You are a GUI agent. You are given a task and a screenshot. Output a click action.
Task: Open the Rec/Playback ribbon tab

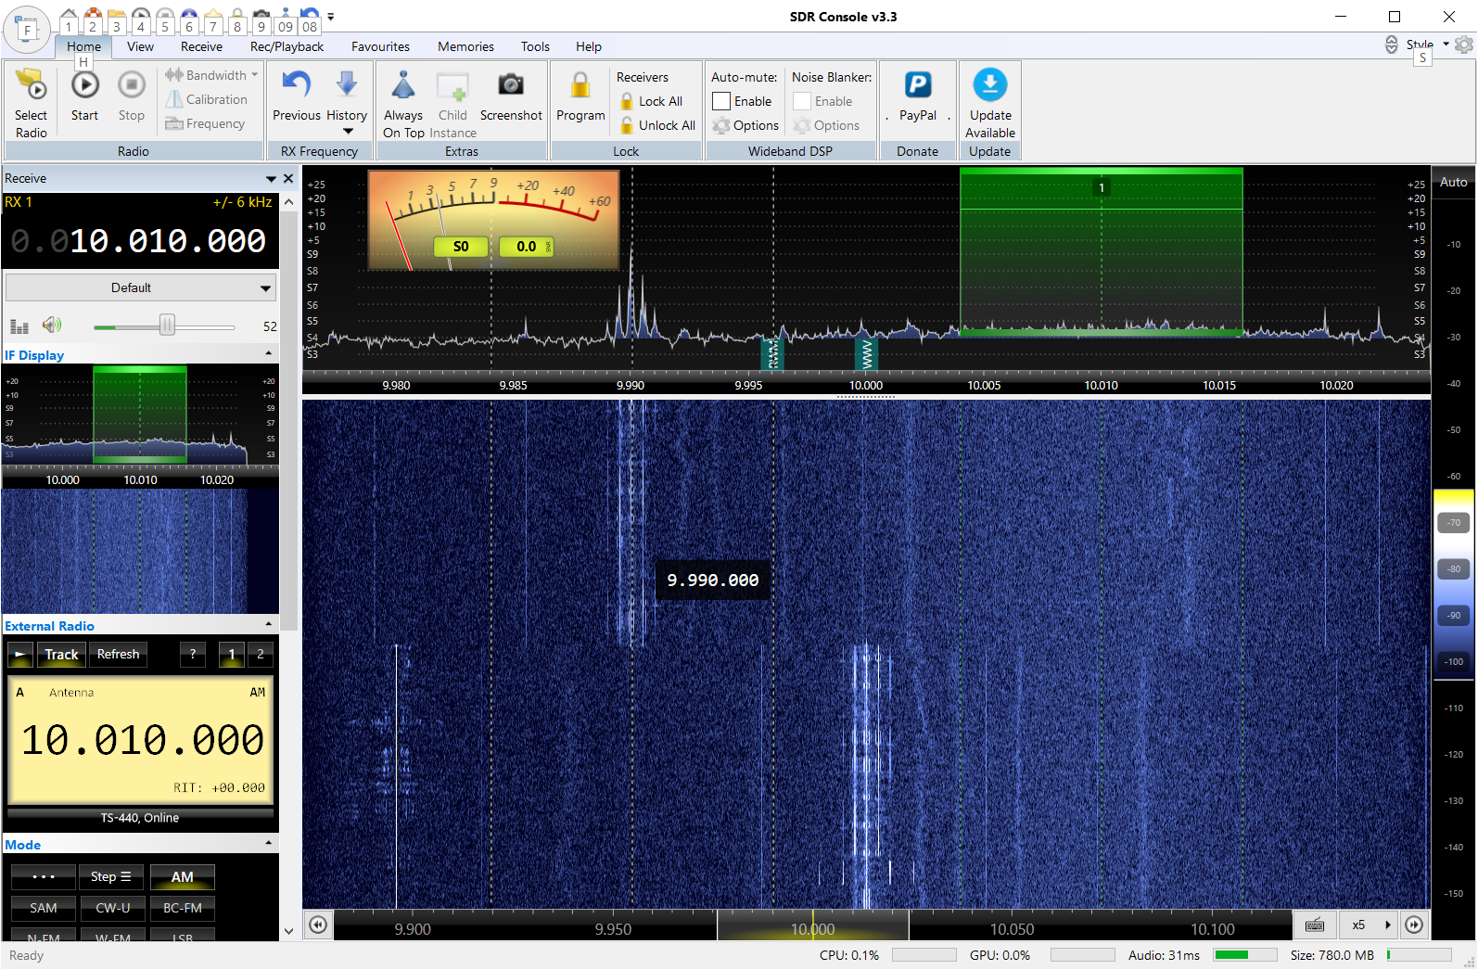(287, 46)
